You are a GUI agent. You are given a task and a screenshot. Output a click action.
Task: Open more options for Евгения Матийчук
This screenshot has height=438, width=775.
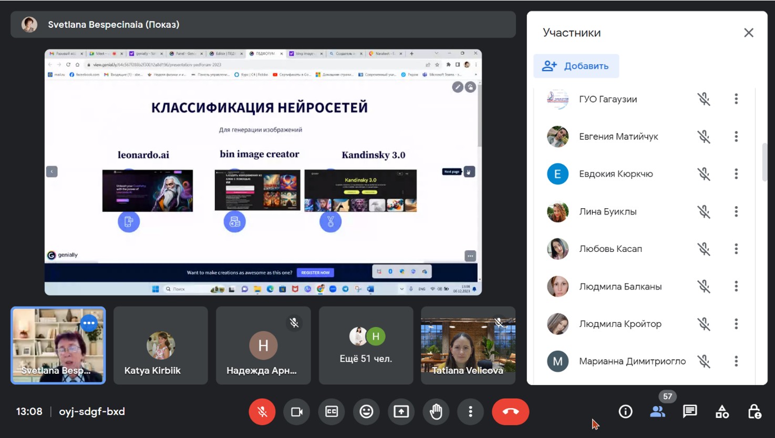[736, 137]
